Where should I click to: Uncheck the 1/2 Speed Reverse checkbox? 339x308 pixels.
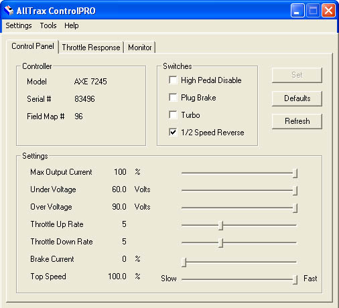click(x=173, y=132)
